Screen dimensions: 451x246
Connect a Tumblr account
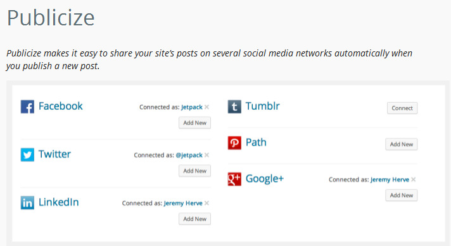pyautogui.click(x=402, y=108)
